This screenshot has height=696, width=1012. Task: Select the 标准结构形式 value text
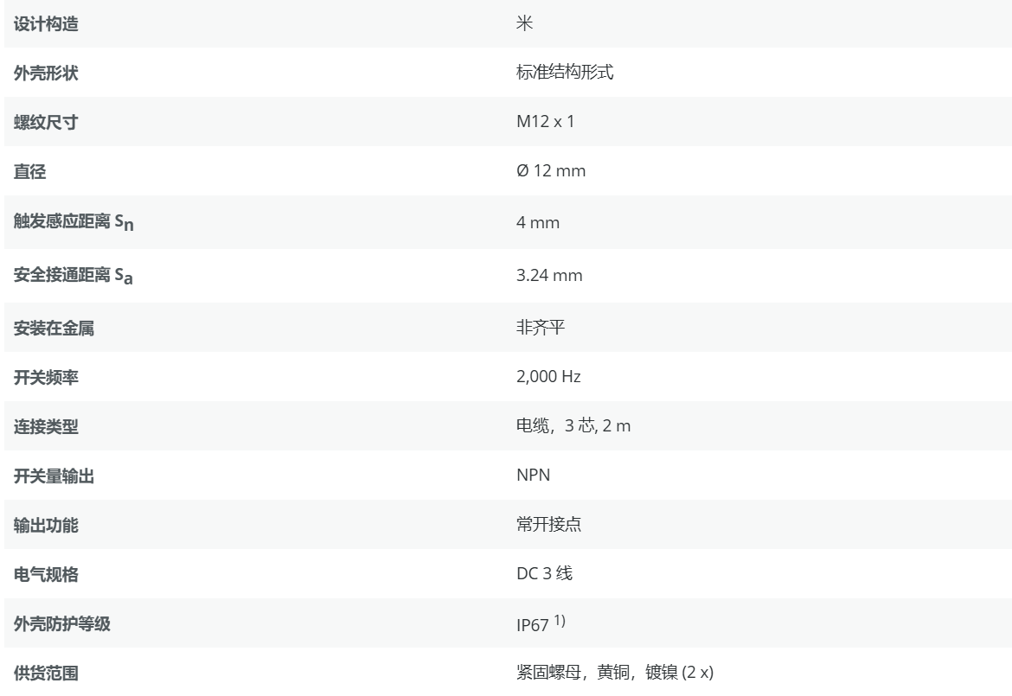click(x=565, y=73)
